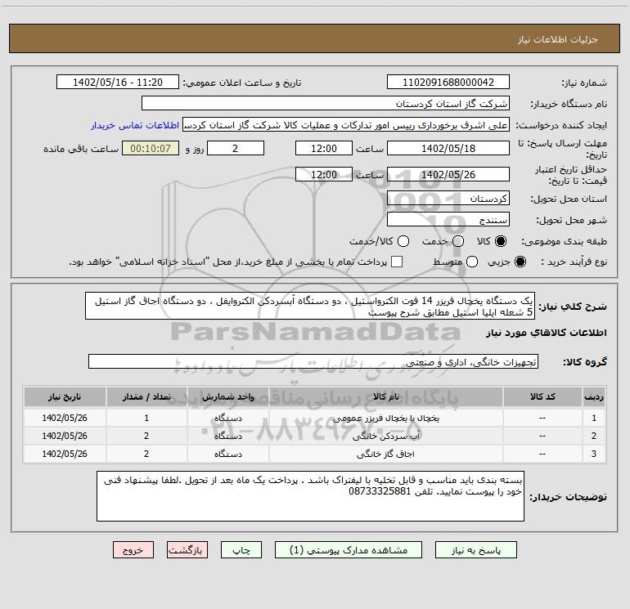Click unit cell of یخچال فریزر row
This screenshot has width=630, height=609.
click(227, 418)
